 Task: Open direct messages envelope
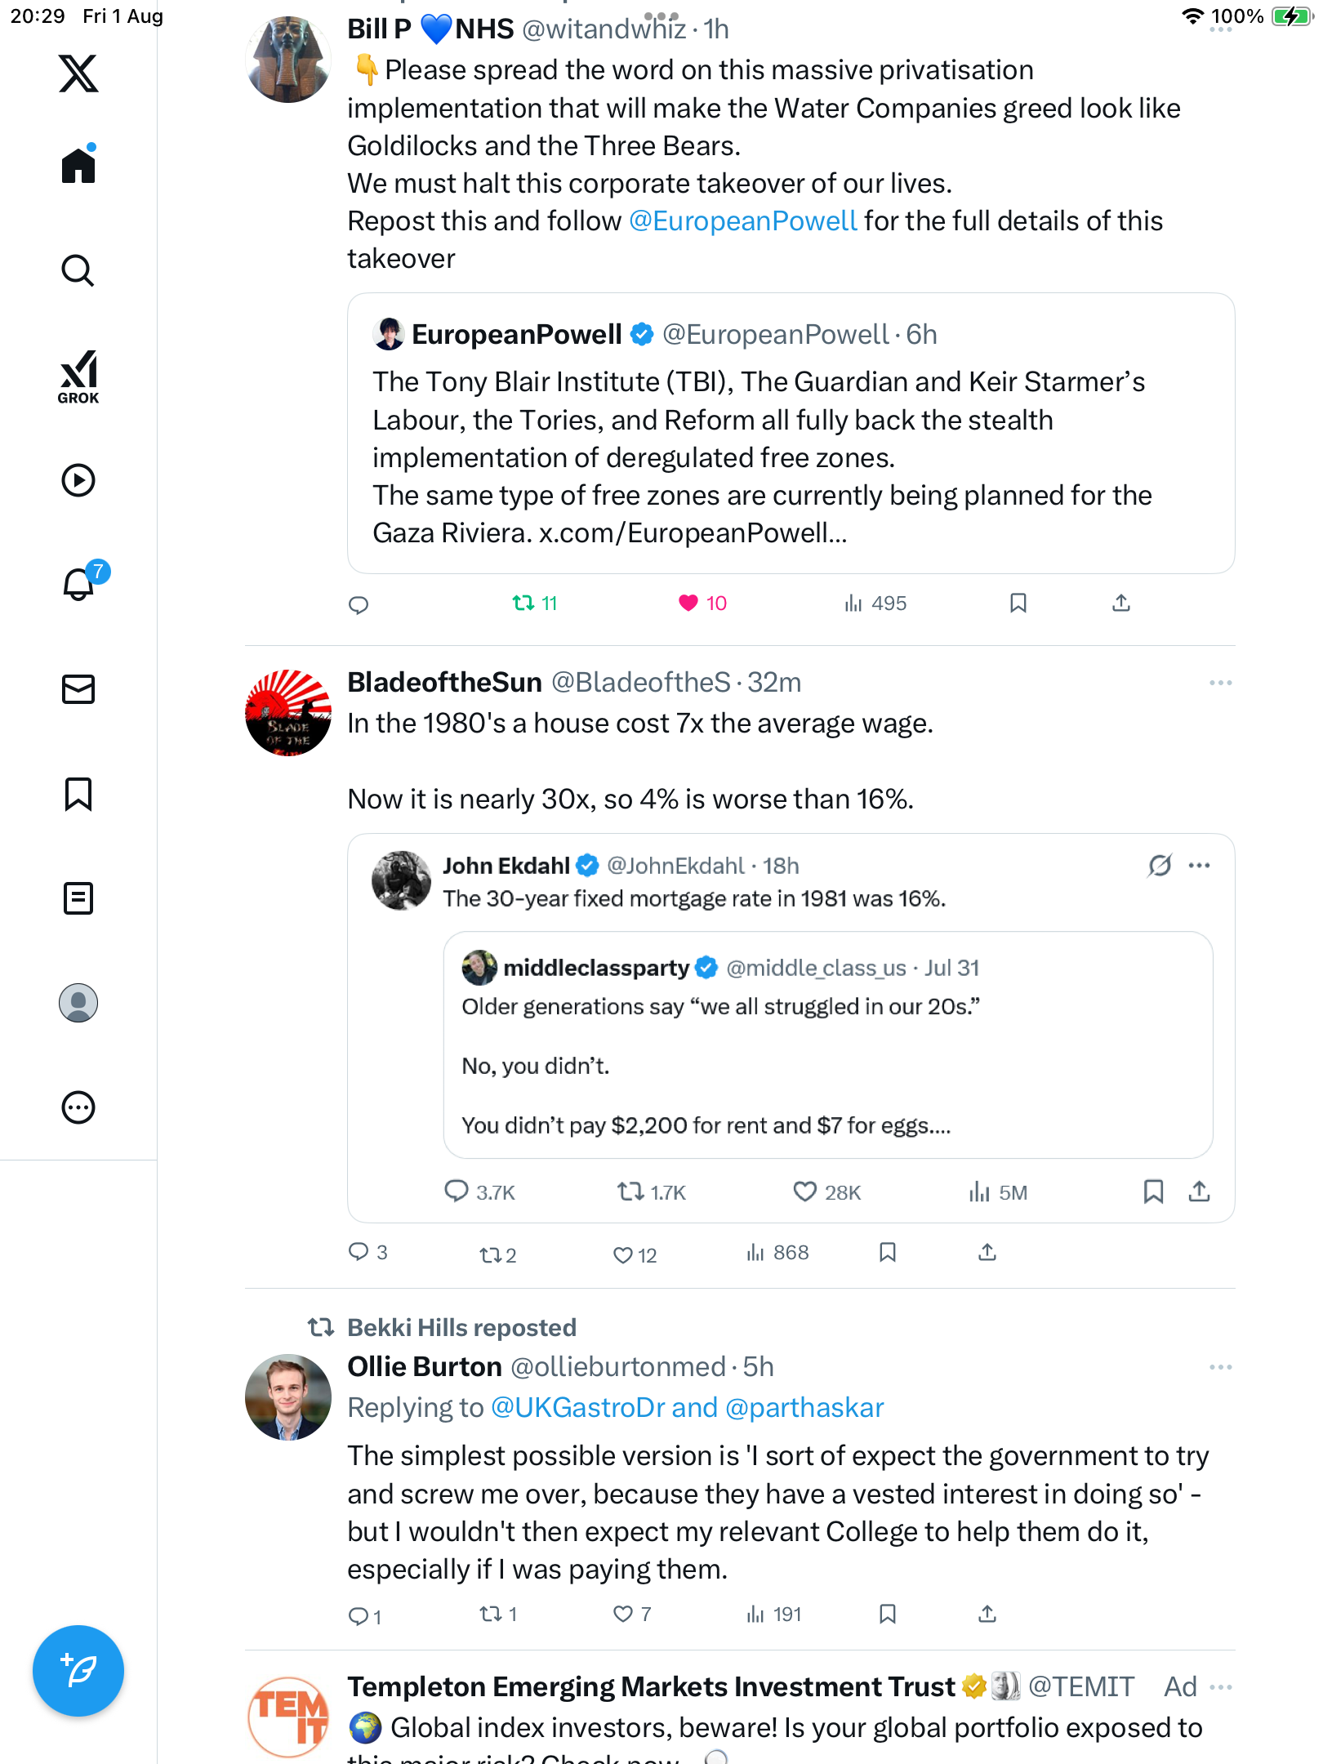(78, 689)
